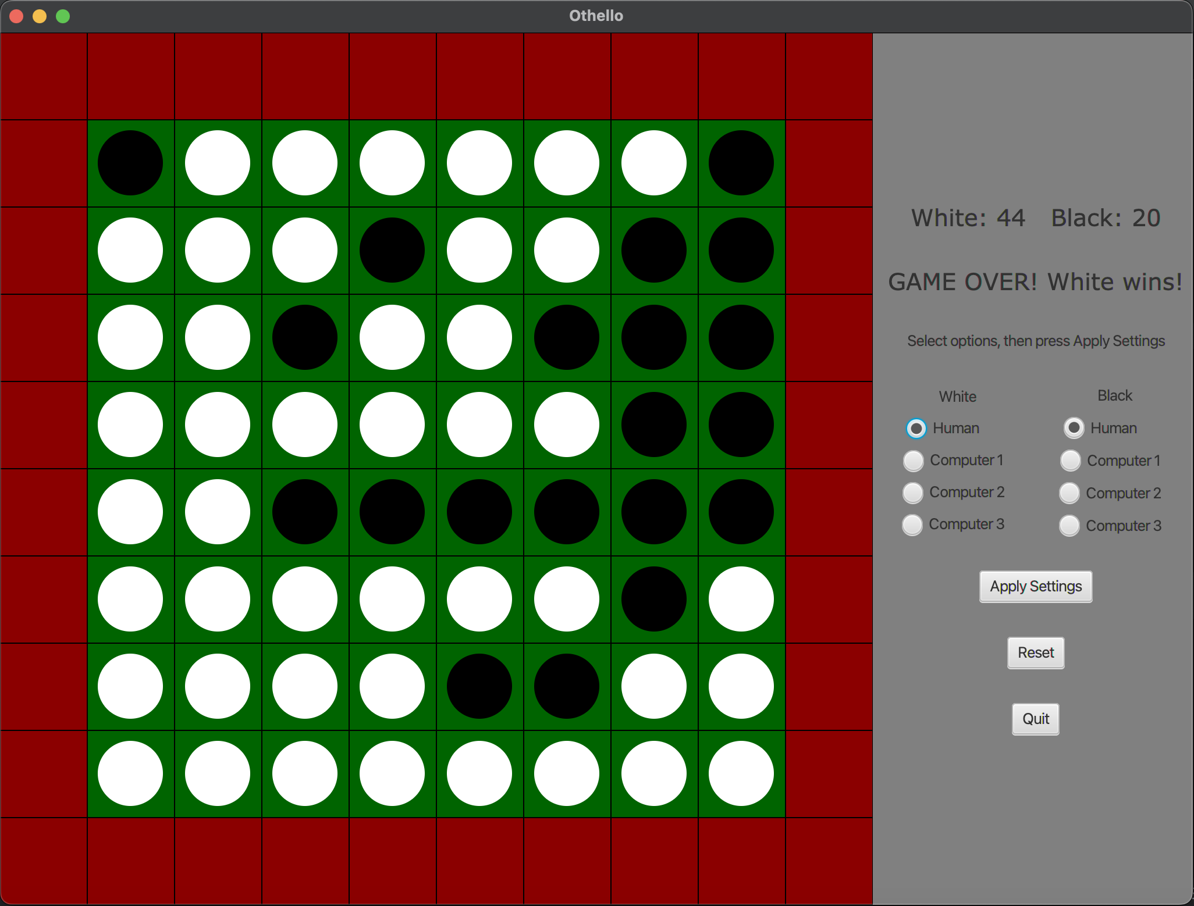Select Computer 1 for the White player
Image resolution: width=1194 pixels, height=906 pixels.
click(914, 461)
